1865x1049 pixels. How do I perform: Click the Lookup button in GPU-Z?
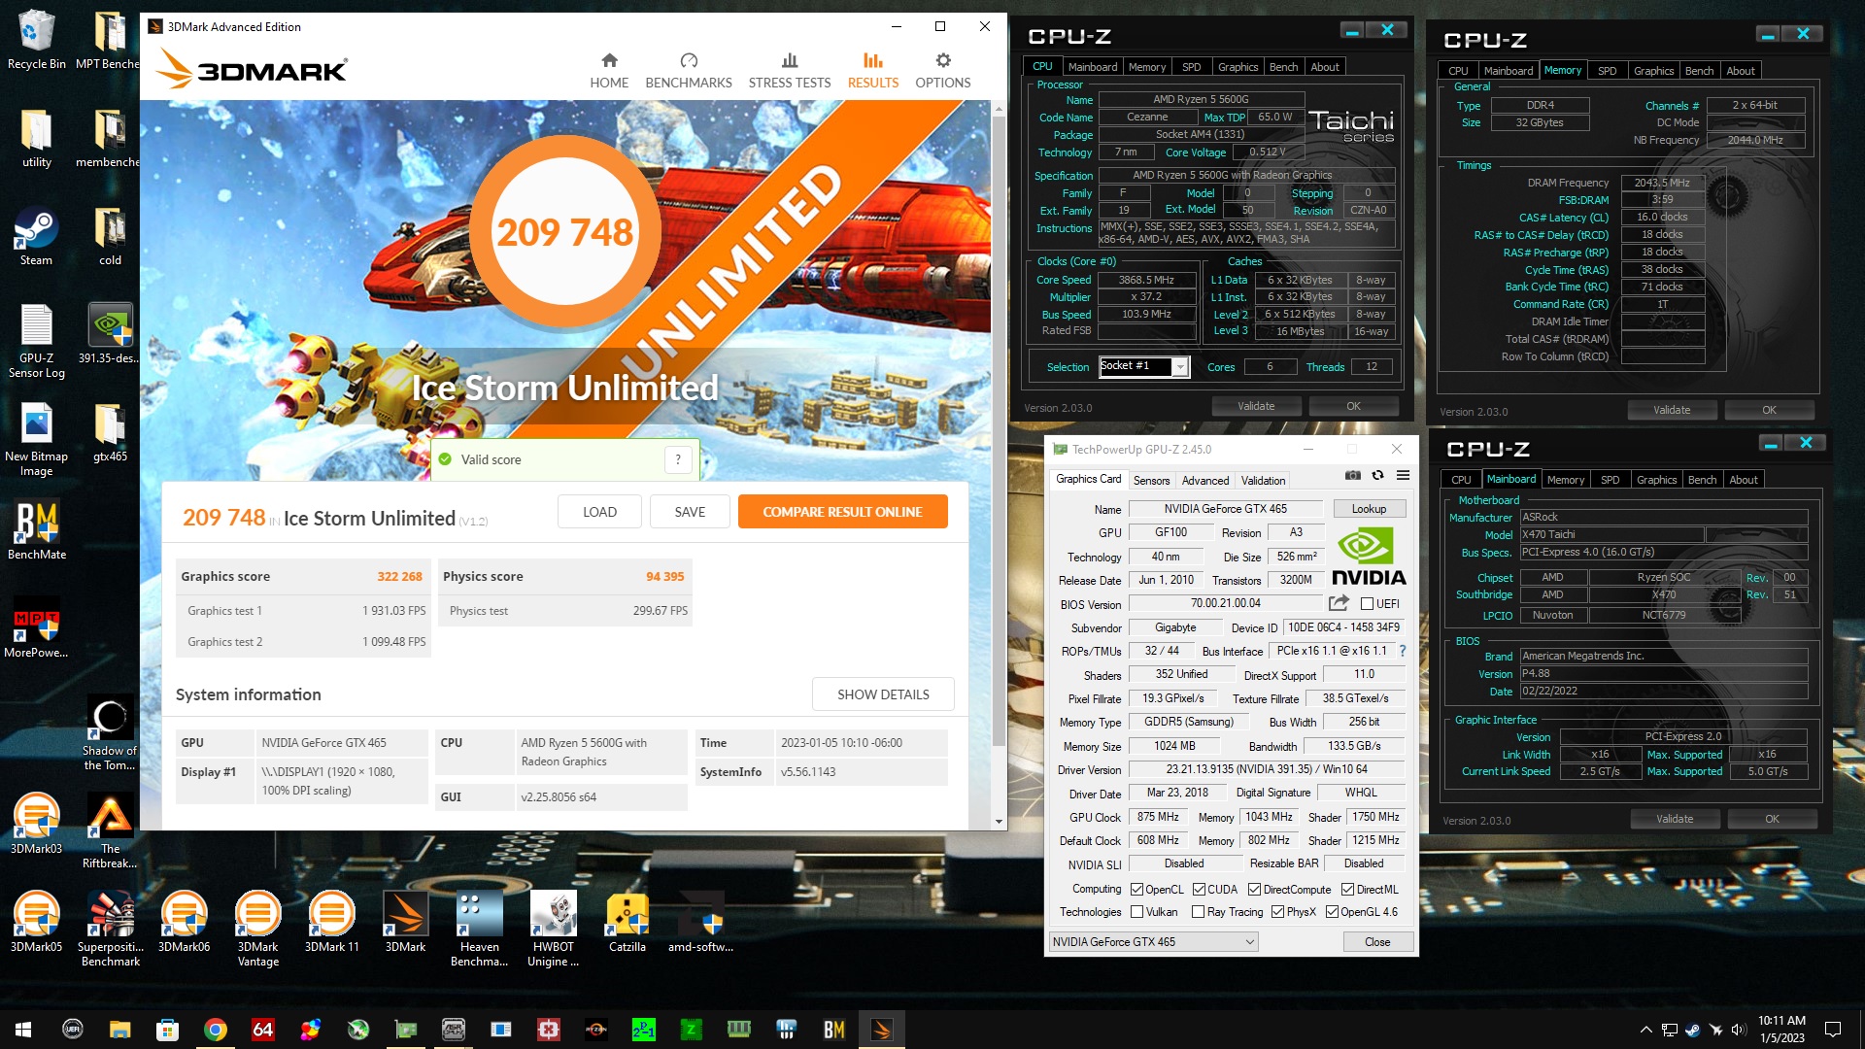(1369, 509)
